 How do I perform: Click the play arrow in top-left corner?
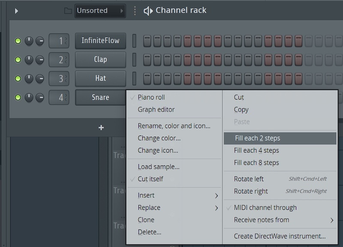pos(16,11)
